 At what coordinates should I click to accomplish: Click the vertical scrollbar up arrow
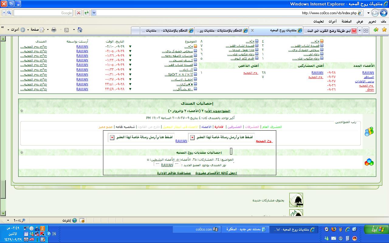[3, 39]
